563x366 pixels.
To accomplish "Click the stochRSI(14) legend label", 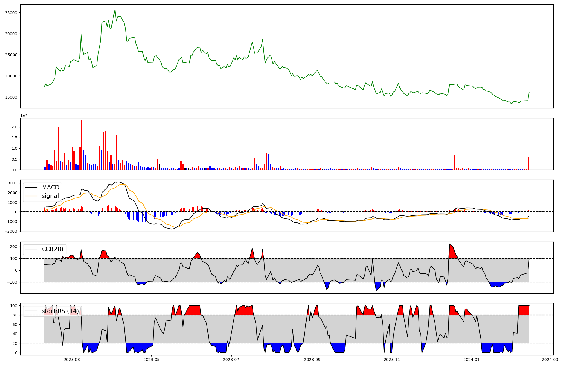I will (60, 311).
